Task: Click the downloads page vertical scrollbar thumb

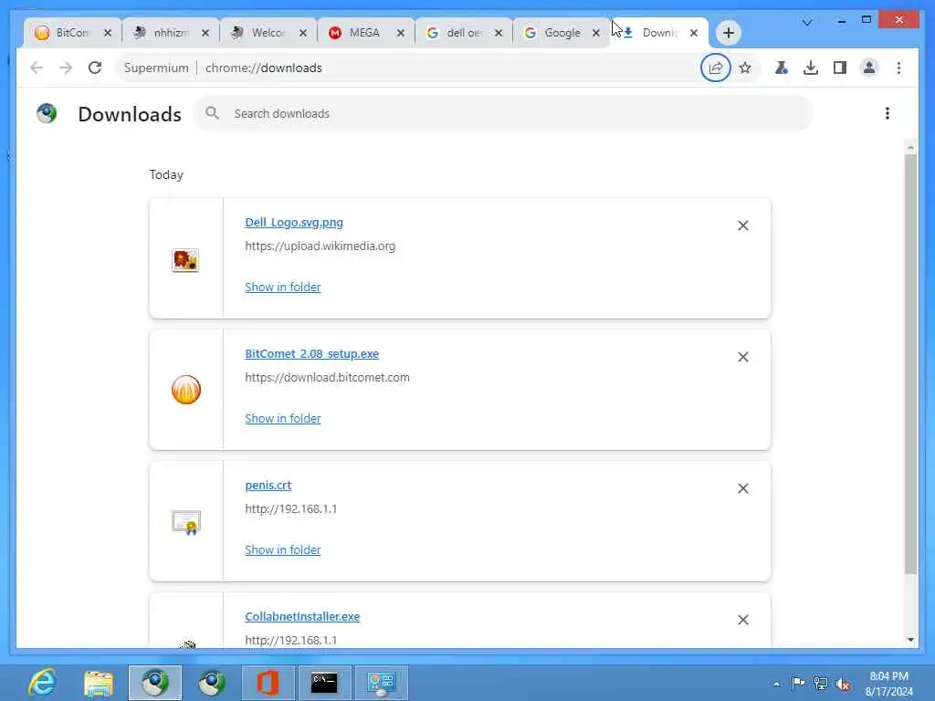Action: point(910,363)
